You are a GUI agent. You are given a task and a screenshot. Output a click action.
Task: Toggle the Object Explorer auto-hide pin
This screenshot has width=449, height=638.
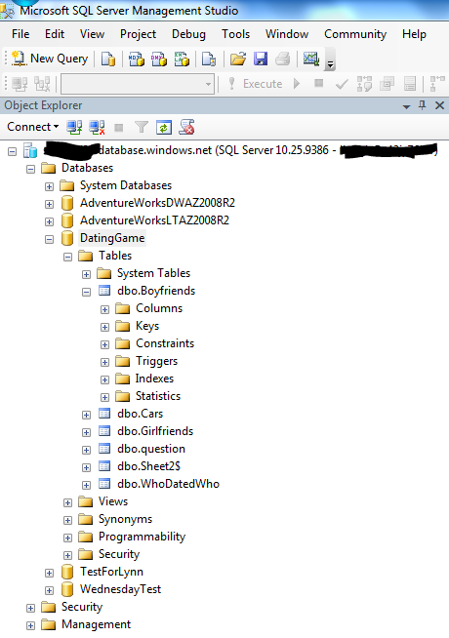pos(422,105)
